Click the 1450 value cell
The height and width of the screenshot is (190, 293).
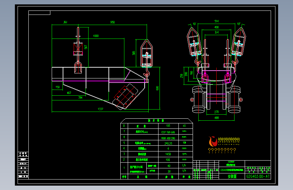(168, 154)
